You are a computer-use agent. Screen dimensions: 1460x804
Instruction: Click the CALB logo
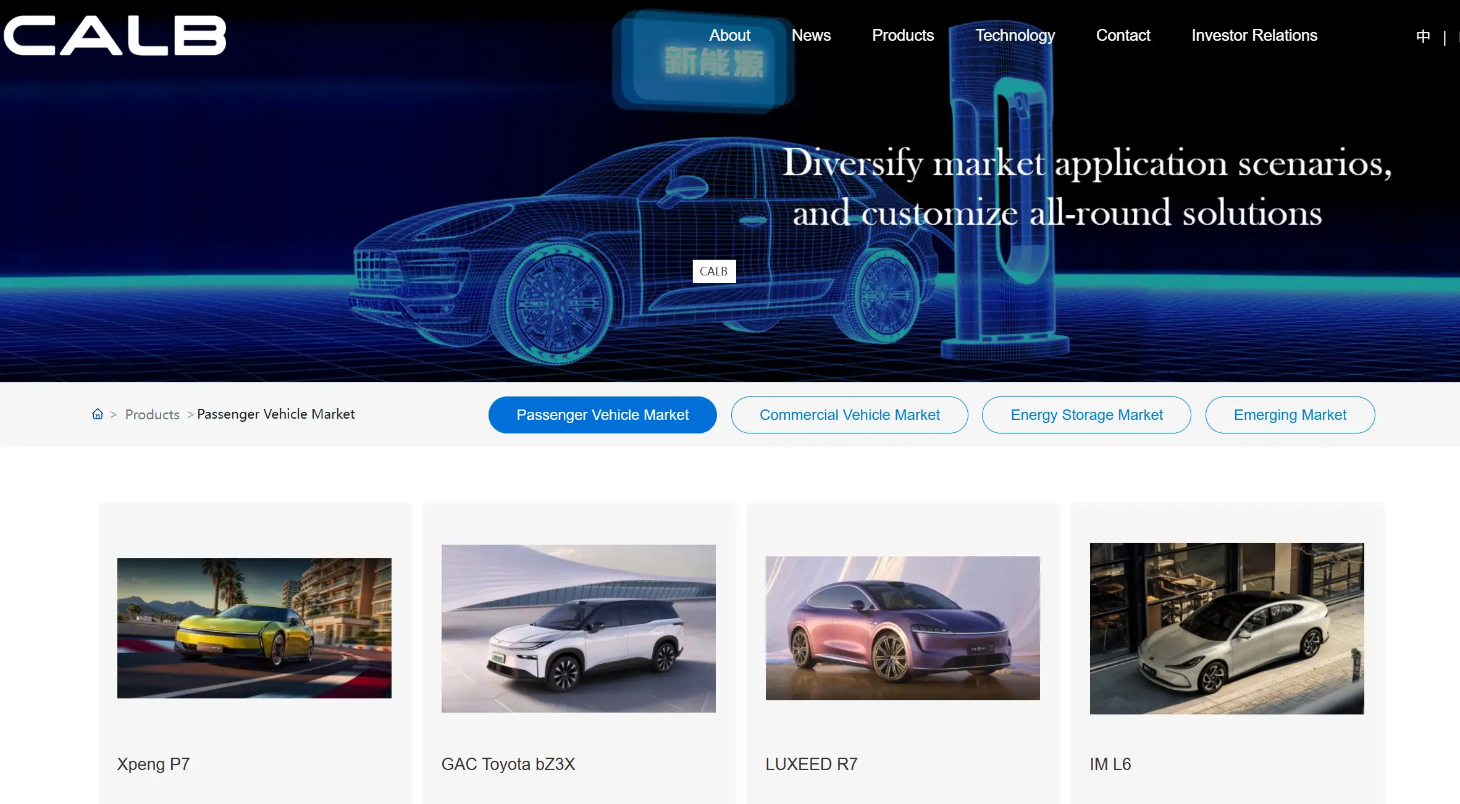[x=115, y=35]
